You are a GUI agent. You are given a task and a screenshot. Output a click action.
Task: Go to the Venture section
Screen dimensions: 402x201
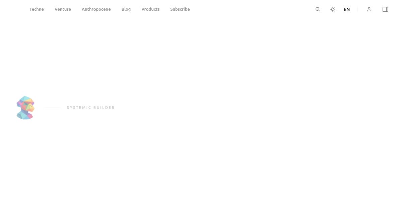point(63,9)
